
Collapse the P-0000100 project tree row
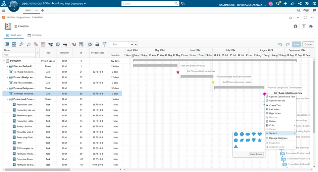(4, 61)
